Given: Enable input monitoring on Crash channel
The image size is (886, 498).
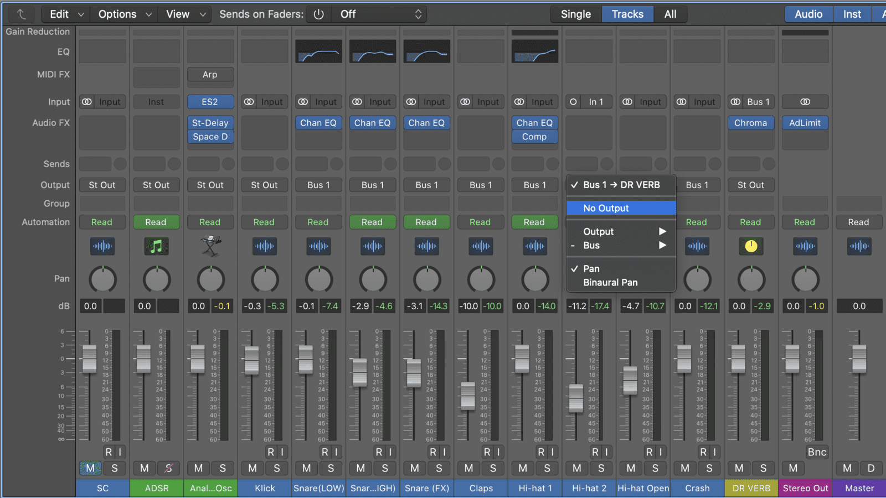Looking at the screenshot, I should [714, 452].
